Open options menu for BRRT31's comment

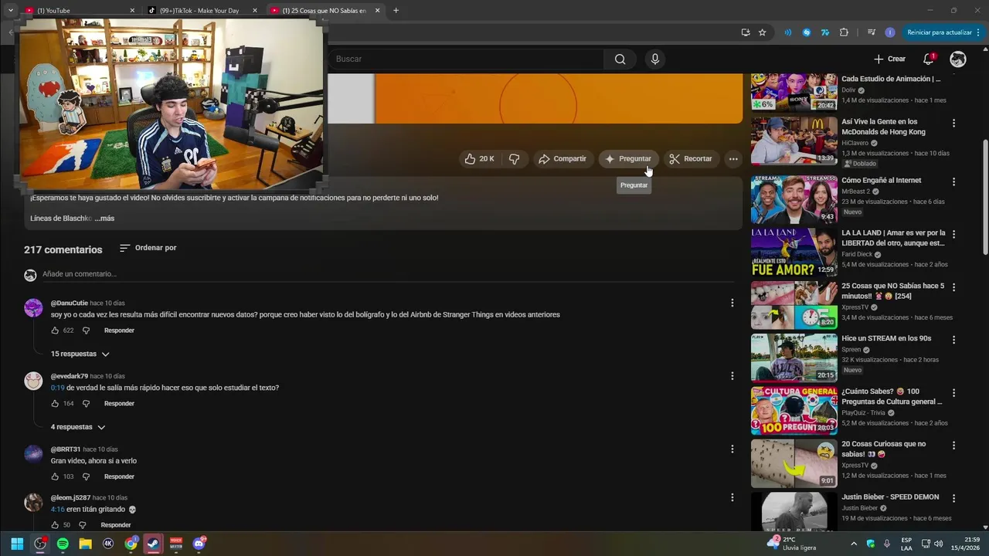732,449
